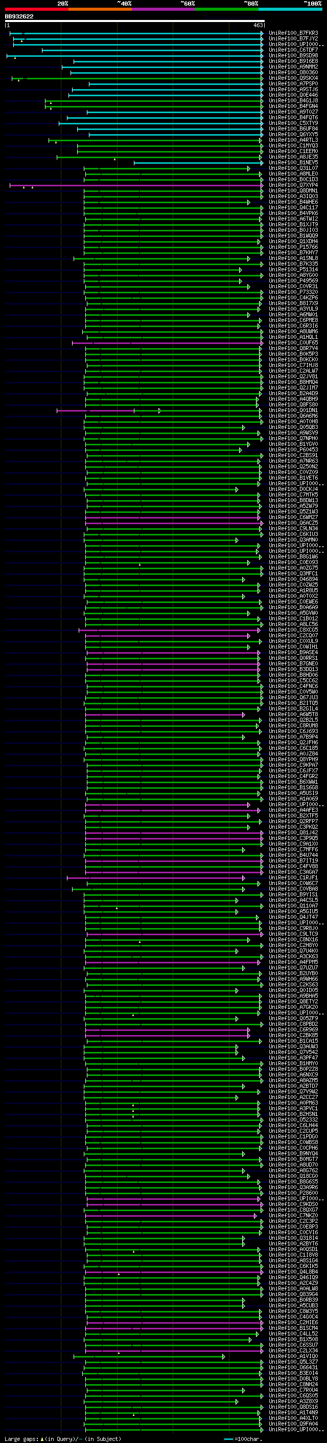Select hit label UniRef100_B4G1J8
The height and width of the screenshot is (1443, 327).
(x=293, y=100)
